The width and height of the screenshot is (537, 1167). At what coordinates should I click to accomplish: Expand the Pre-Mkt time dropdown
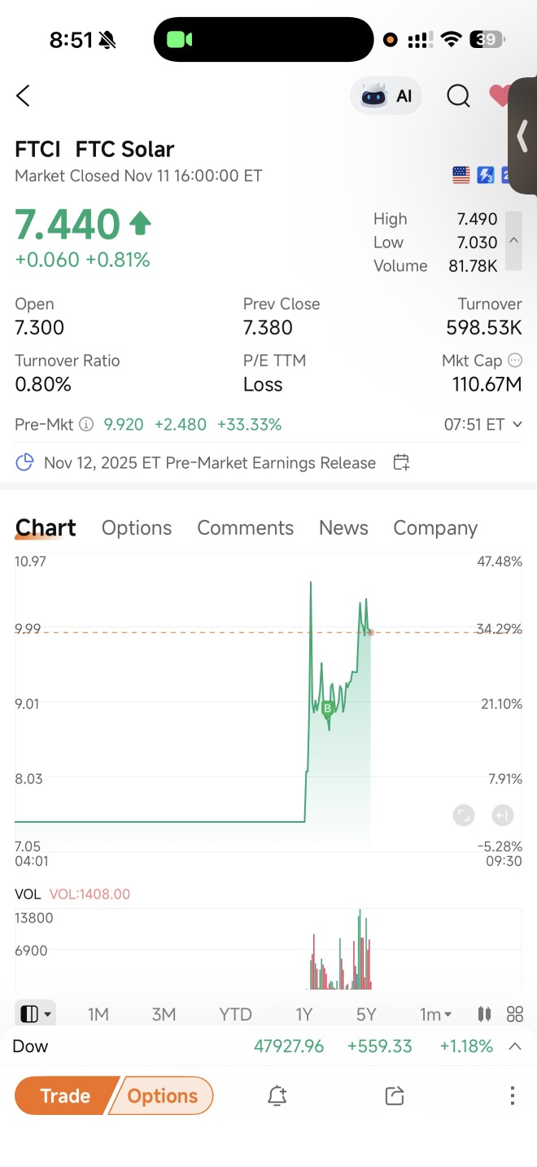click(x=517, y=424)
